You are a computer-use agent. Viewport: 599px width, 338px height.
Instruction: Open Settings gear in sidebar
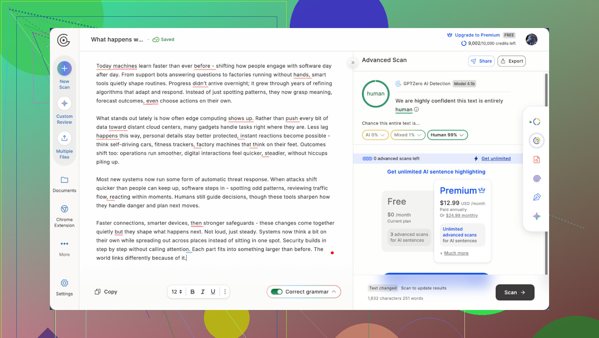pyautogui.click(x=64, y=283)
